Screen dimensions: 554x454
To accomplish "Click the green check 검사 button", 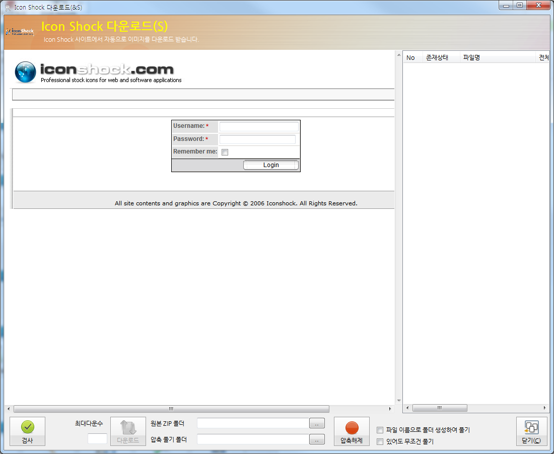I will (x=27, y=431).
